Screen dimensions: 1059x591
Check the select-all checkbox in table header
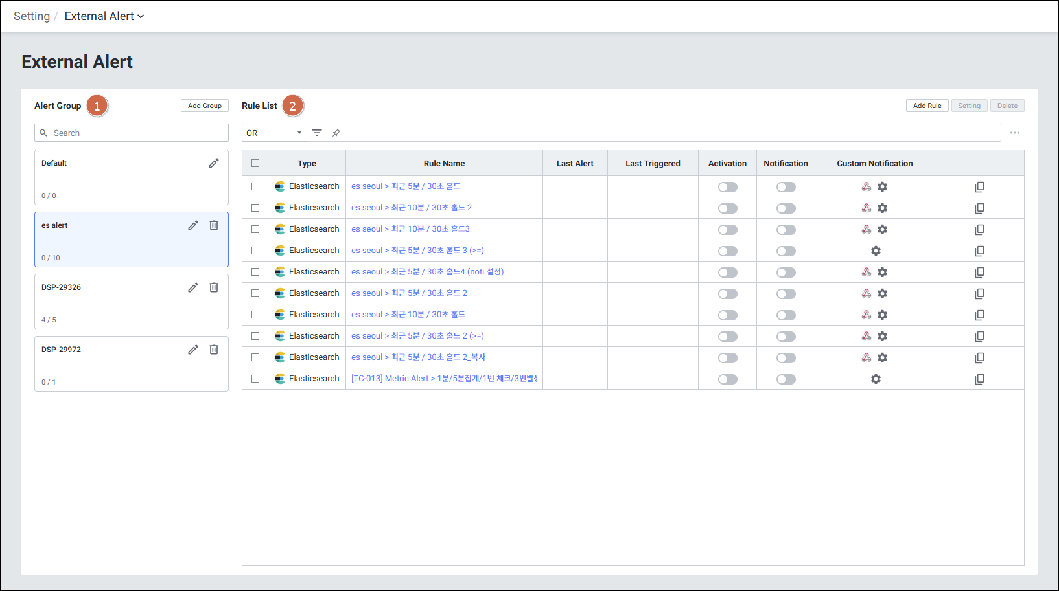coord(255,163)
